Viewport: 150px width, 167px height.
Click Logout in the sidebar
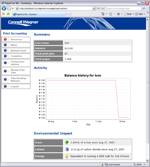16,87
